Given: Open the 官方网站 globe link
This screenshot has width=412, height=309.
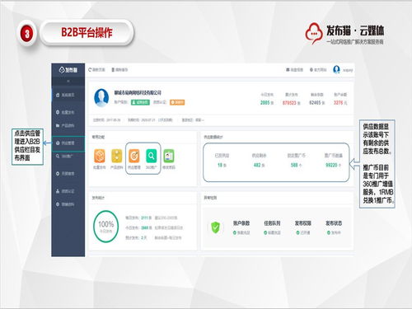Looking at the screenshot, I should (x=318, y=70).
